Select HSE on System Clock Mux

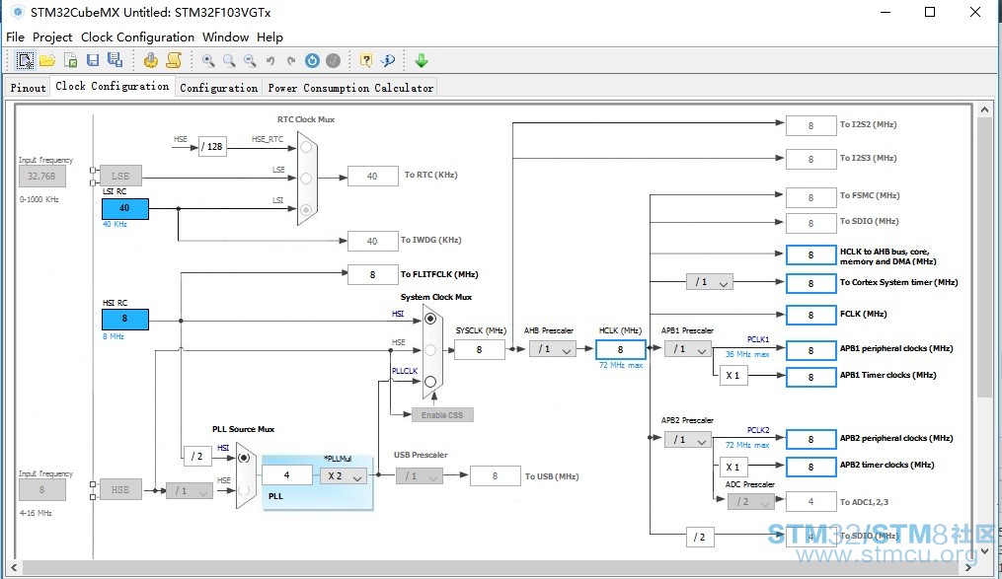[x=430, y=350]
